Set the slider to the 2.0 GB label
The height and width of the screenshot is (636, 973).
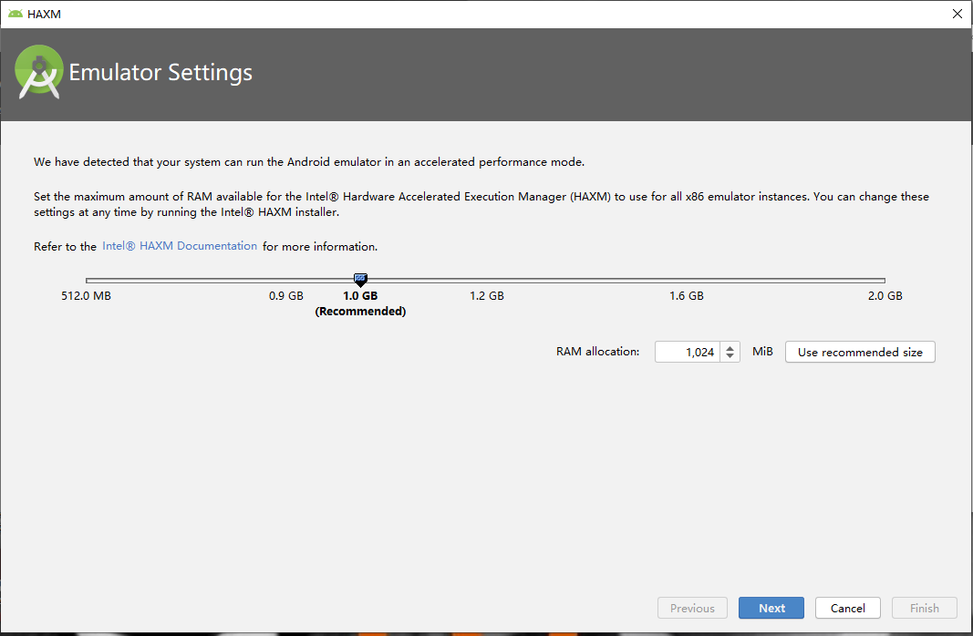(885, 296)
